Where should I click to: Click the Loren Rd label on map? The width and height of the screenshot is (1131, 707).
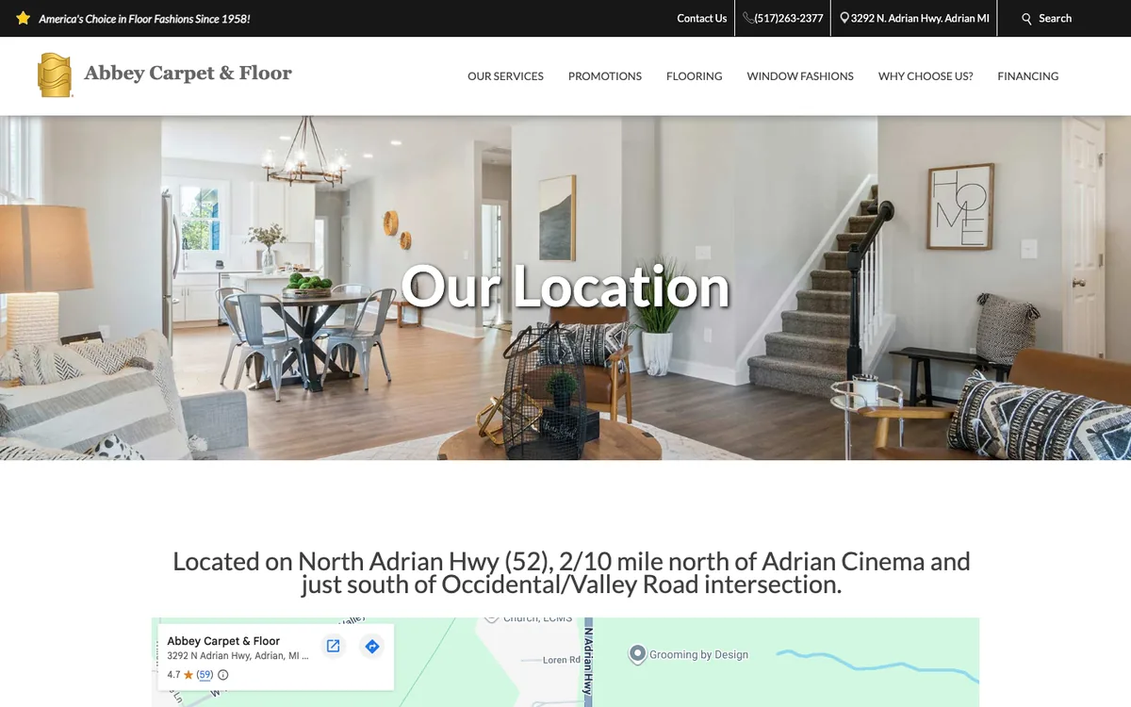[x=562, y=660]
